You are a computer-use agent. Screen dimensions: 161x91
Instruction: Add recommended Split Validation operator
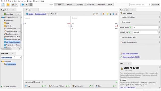[82, 86]
